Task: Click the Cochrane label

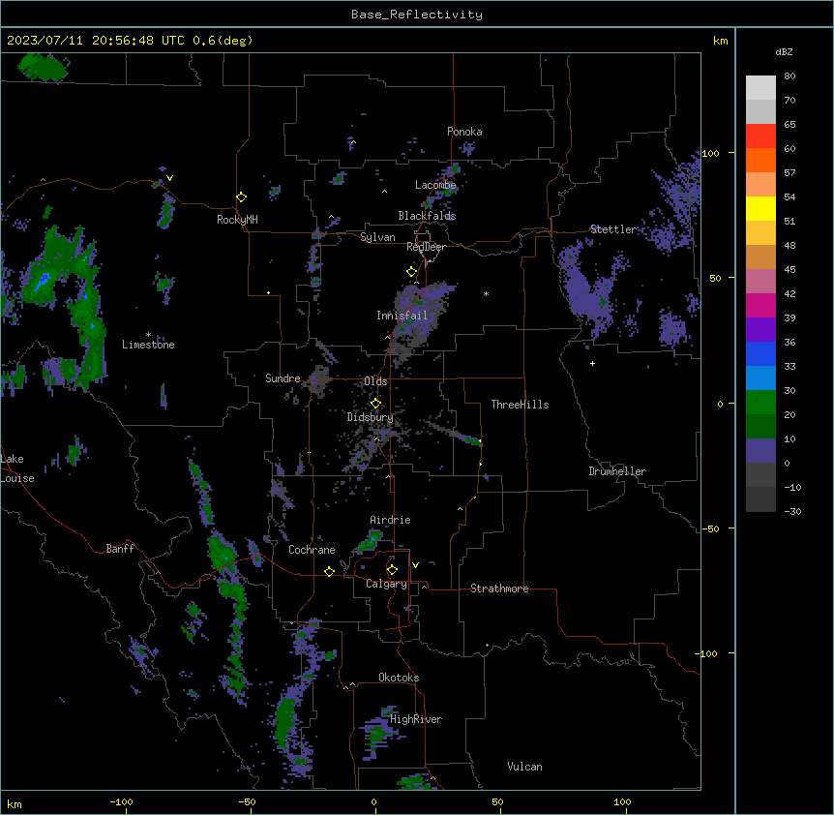Action: tap(312, 550)
